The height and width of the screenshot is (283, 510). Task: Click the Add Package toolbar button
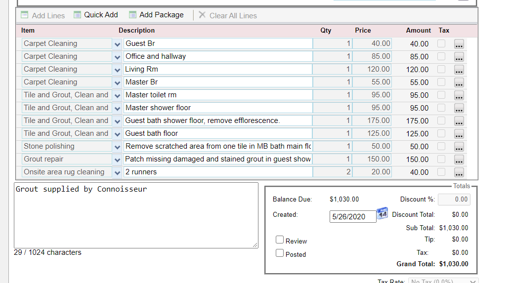point(156,15)
